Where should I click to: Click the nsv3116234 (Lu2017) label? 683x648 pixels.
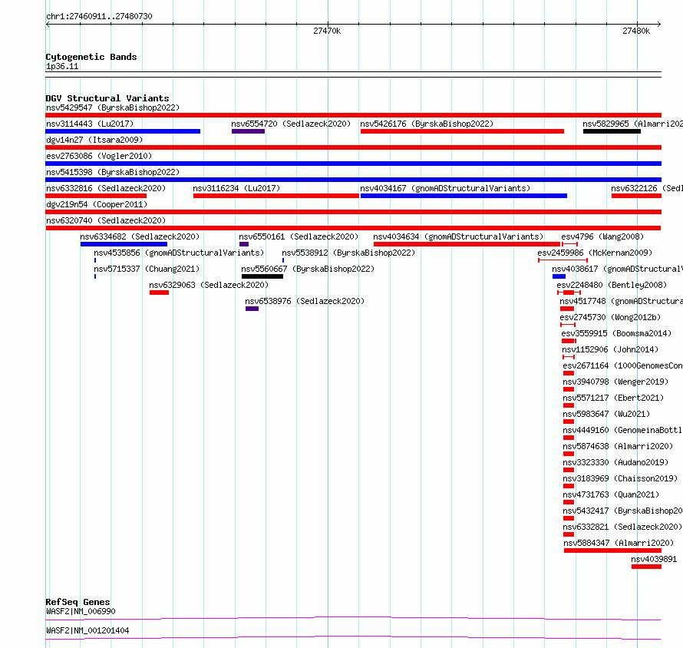236,188
